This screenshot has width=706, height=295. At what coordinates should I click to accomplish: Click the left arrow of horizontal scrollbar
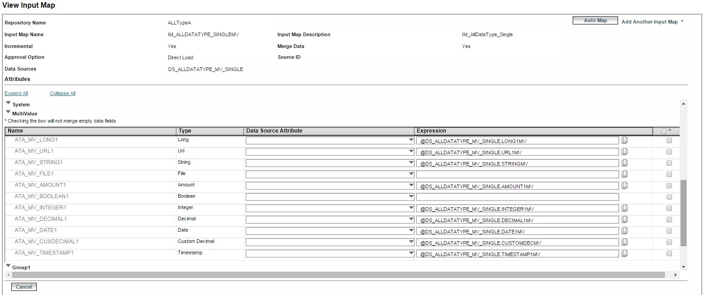coord(8,275)
